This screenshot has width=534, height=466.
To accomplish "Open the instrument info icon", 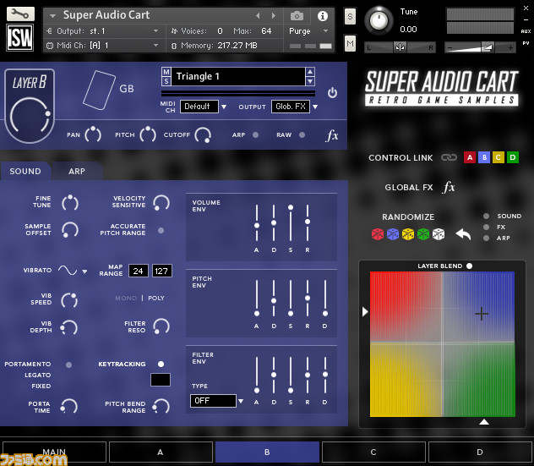I will pos(323,16).
